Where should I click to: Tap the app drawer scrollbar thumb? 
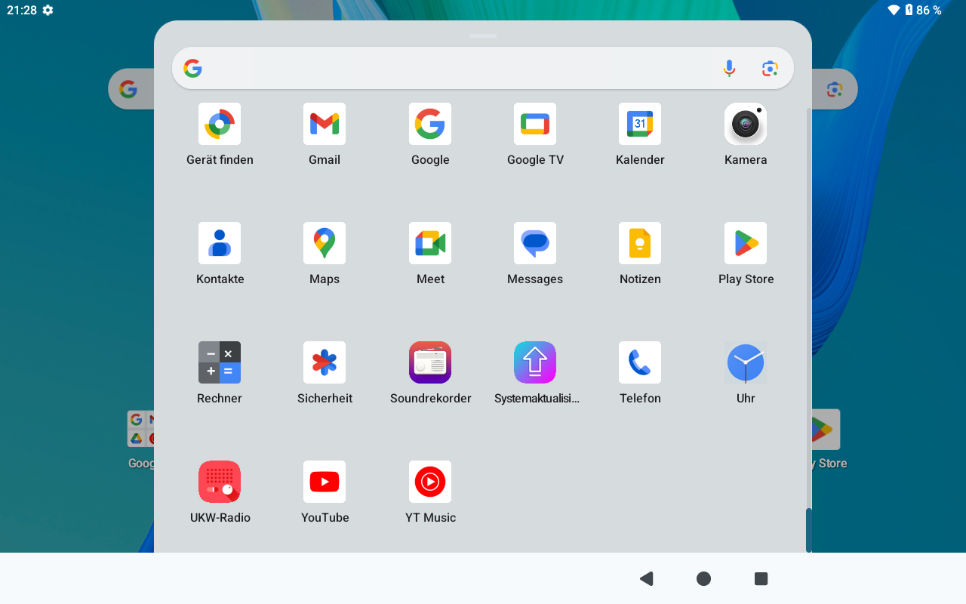tap(809, 530)
